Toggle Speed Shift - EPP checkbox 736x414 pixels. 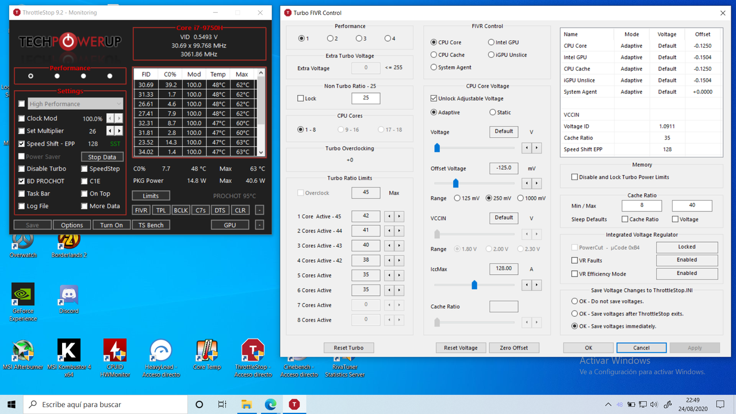22,144
